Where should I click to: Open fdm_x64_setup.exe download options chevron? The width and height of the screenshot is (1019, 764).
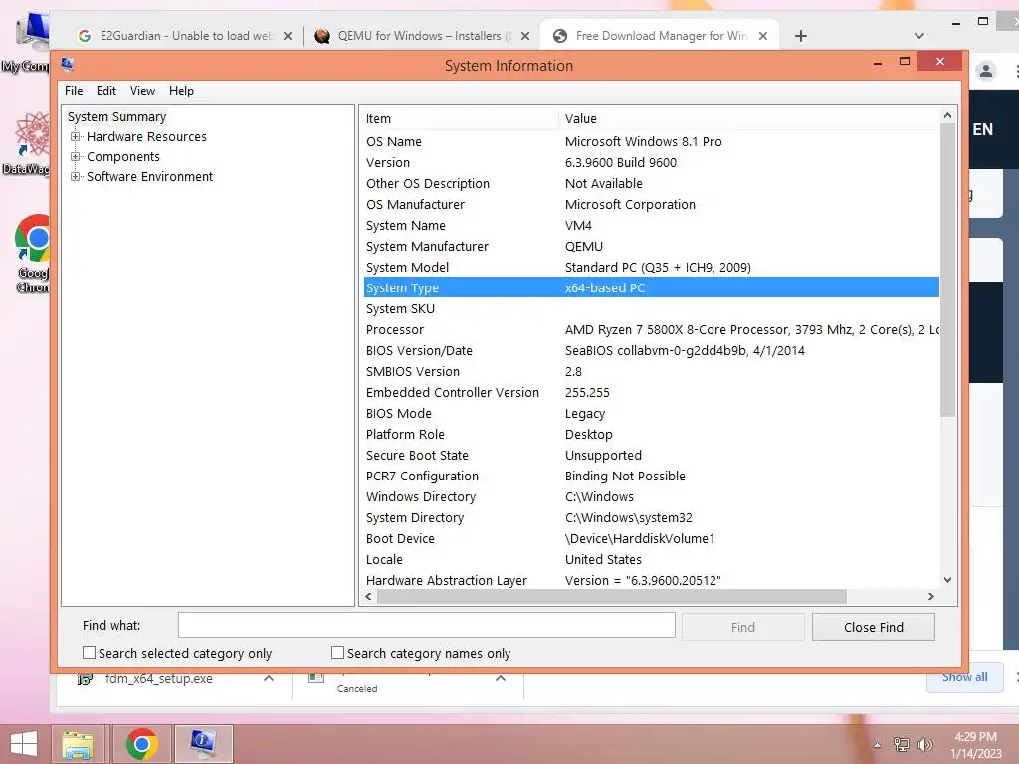point(269,678)
